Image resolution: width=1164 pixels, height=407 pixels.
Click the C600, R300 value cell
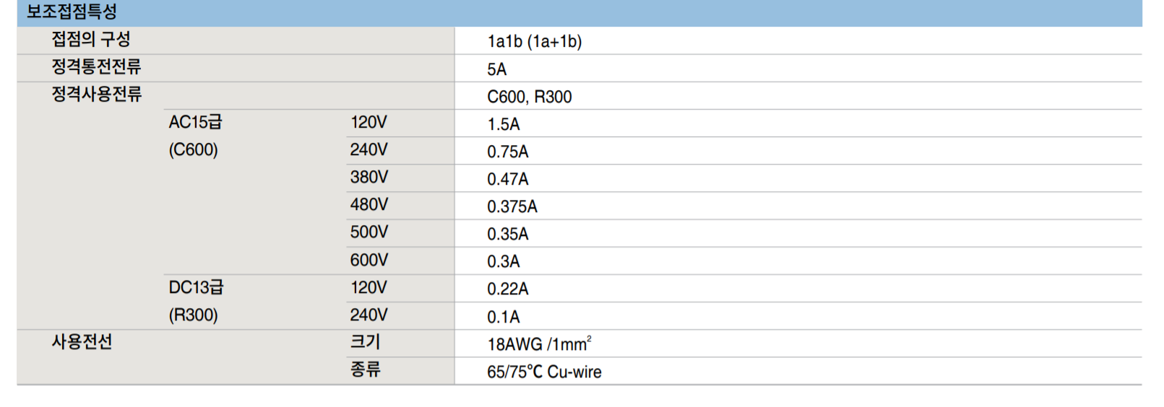529,97
